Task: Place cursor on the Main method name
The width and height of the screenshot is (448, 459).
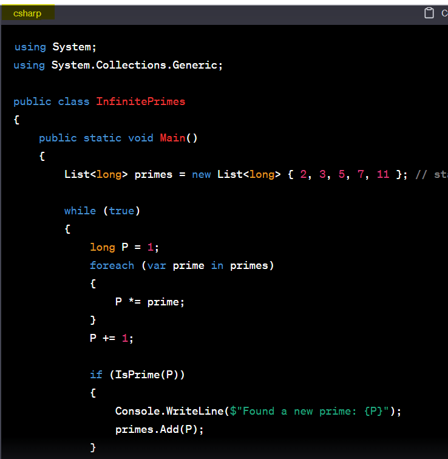Action: pos(172,138)
